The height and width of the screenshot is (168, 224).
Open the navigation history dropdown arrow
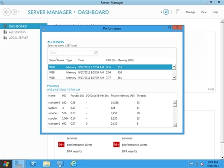[19, 12]
